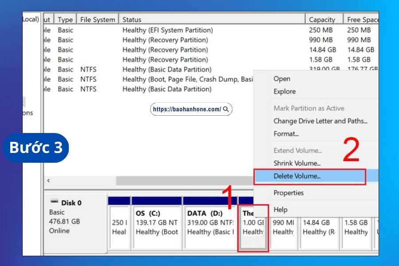Select the EFI System Partition row
Viewport: 399px width, 266px height.
pyautogui.click(x=168, y=30)
